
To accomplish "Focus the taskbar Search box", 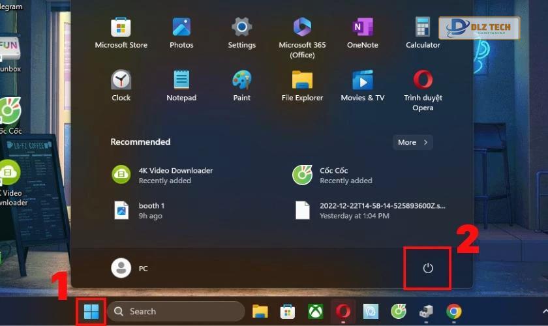I will [176, 311].
